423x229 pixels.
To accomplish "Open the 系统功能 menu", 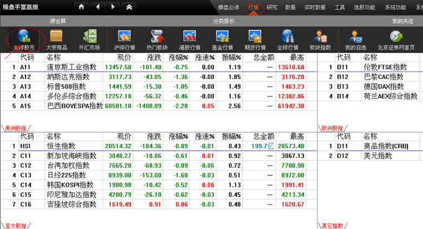I will click(x=395, y=7).
